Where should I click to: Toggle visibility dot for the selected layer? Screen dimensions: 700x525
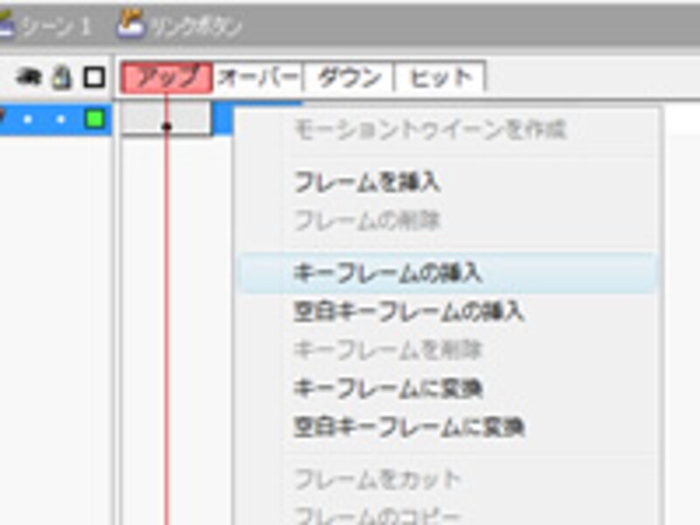click(27, 118)
